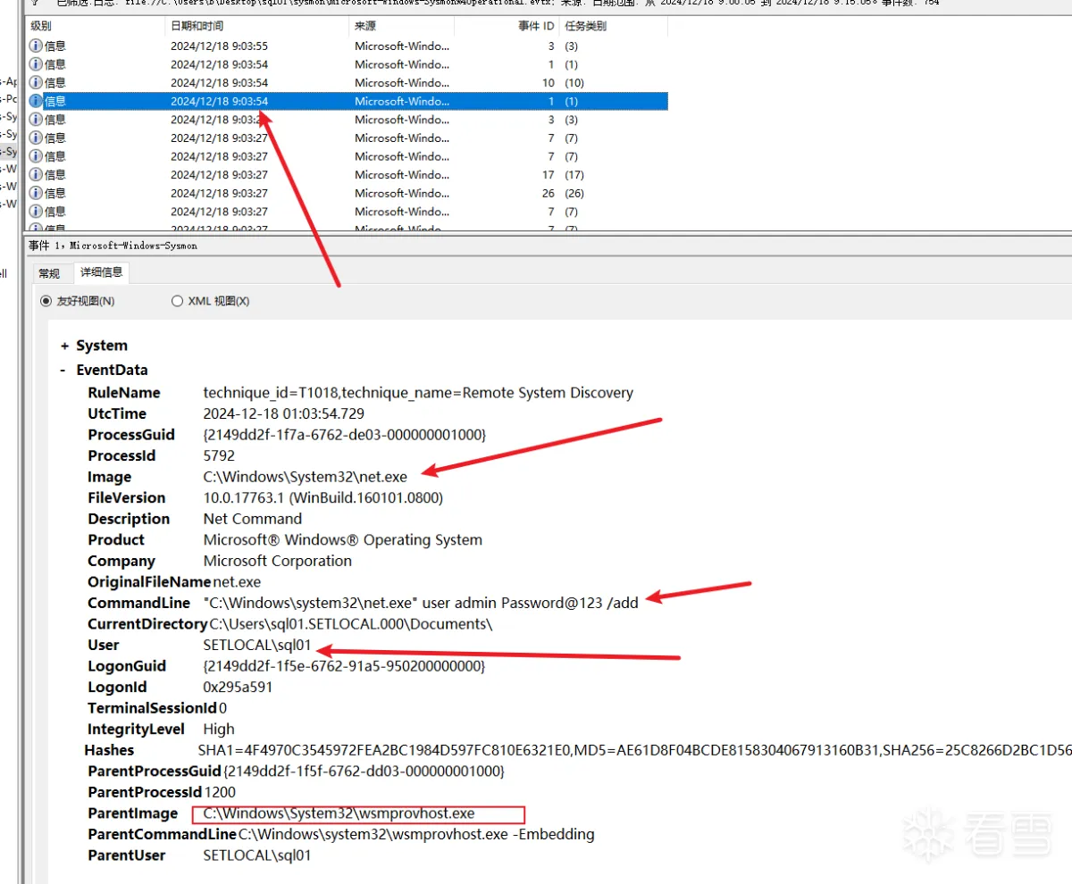The height and width of the screenshot is (884, 1072).
Task: Click the Description value Net Command
Action: (x=253, y=519)
